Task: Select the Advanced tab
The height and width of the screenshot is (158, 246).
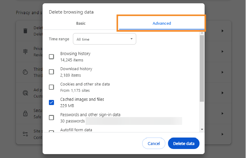Action: click(162, 23)
